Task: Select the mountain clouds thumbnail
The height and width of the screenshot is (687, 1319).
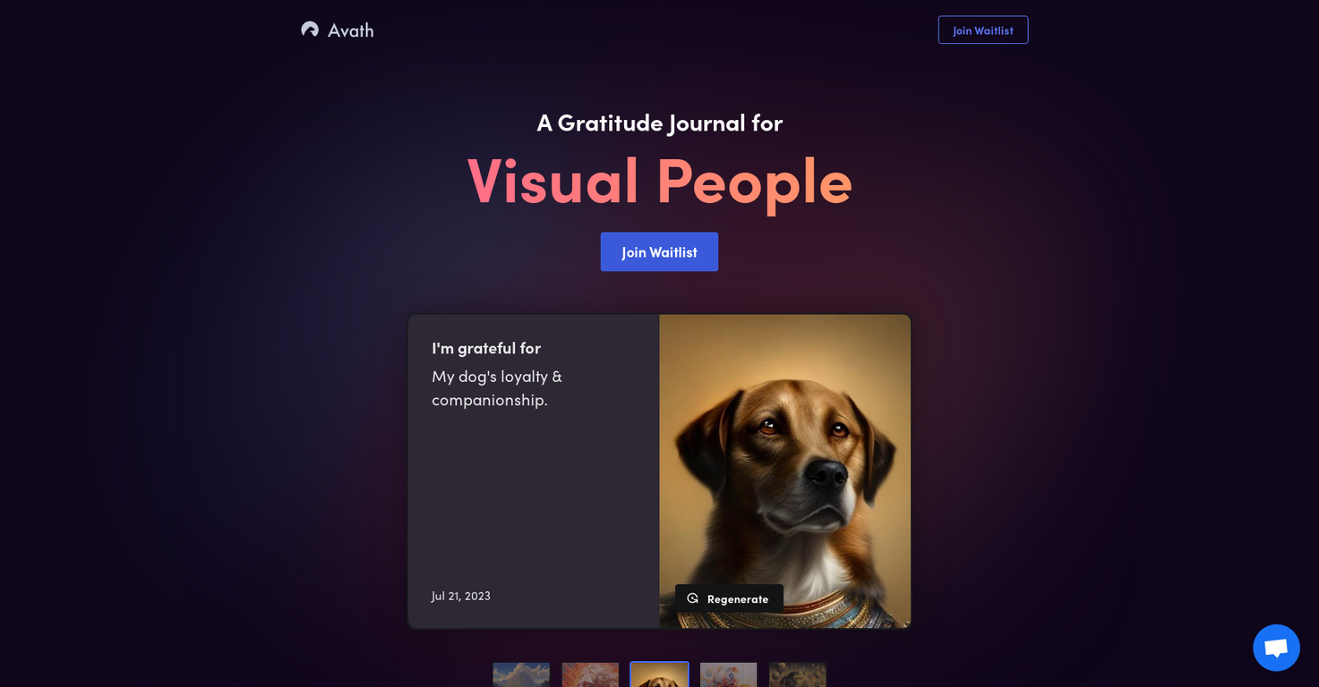Action: [x=521, y=674]
